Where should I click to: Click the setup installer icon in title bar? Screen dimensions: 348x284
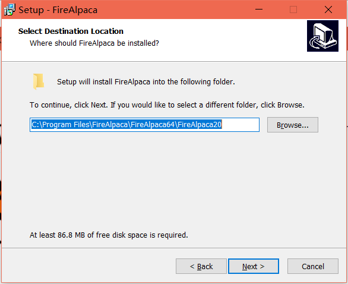(x=10, y=10)
